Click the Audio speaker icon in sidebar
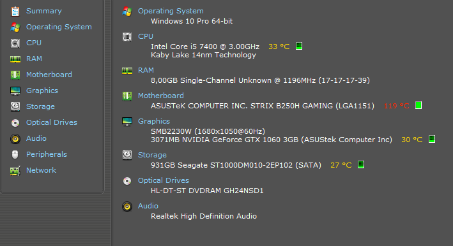The image size is (453, 246). pyautogui.click(x=15, y=139)
